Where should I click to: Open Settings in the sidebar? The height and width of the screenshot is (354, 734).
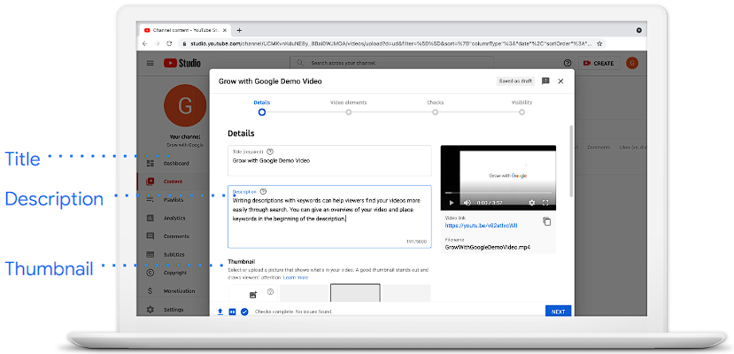[174, 310]
